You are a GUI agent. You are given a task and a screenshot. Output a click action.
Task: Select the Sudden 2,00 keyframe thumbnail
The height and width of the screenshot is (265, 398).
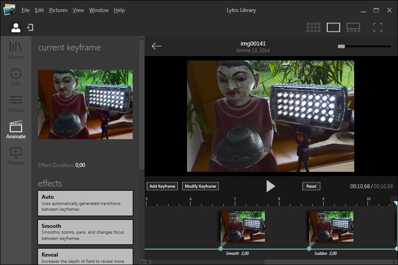(331, 226)
